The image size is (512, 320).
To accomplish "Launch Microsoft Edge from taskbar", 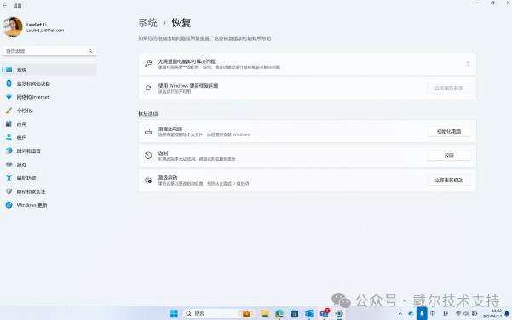I will [279, 313].
